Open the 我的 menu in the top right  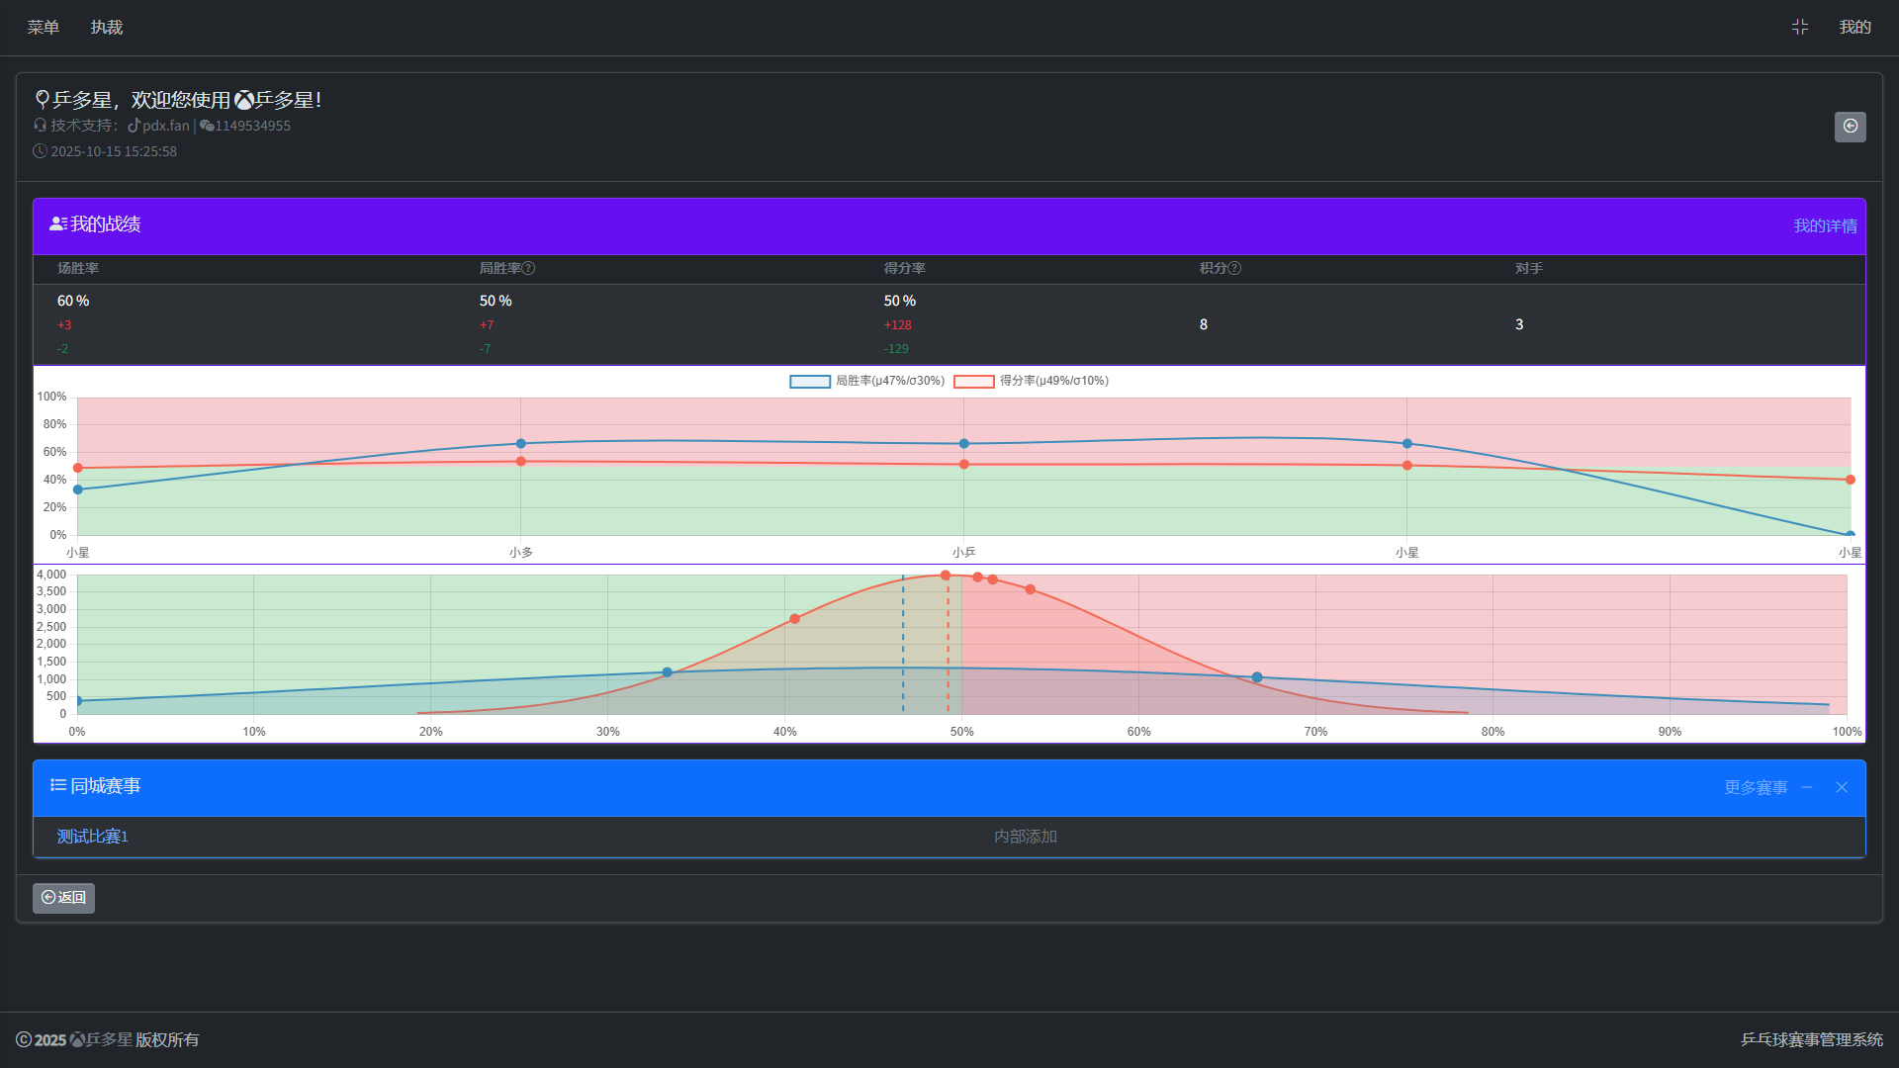pos(1854,27)
